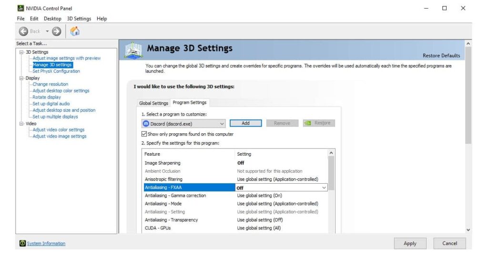Select Set PhysX Configuration

pos(56,71)
